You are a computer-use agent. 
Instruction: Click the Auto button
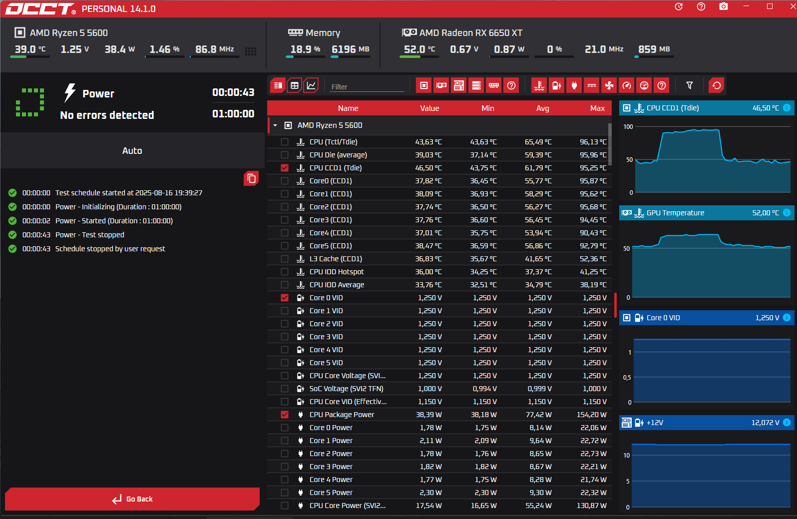click(132, 150)
